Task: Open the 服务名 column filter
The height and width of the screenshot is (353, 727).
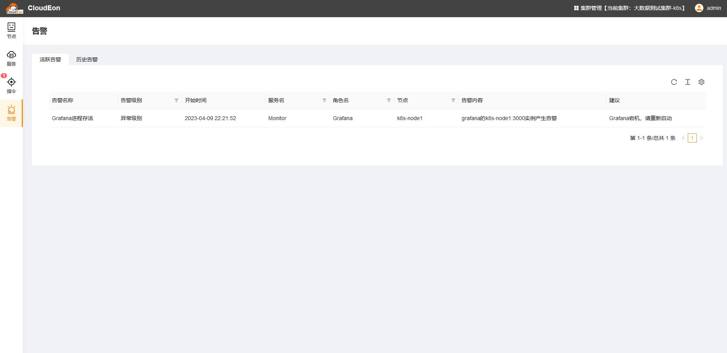Action: [x=324, y=100]
